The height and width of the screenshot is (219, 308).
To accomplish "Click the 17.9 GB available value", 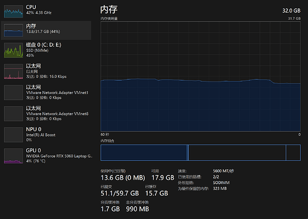I will click(163, 177).
